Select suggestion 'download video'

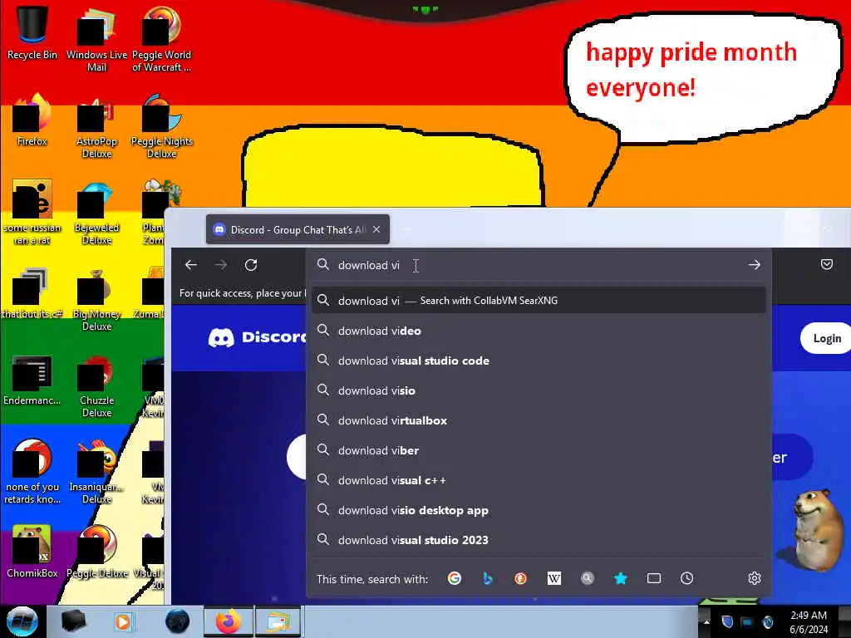tap(539, 331)
